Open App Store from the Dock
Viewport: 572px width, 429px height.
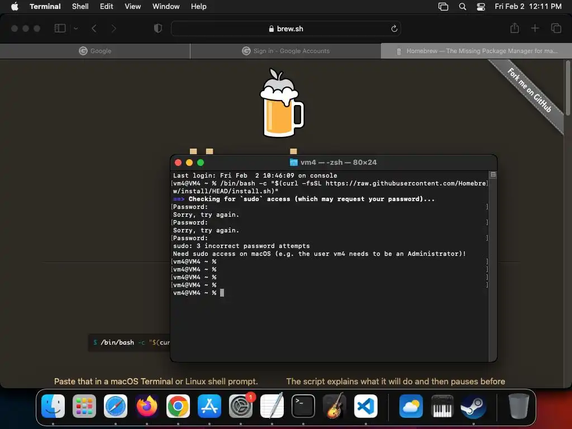209,406
